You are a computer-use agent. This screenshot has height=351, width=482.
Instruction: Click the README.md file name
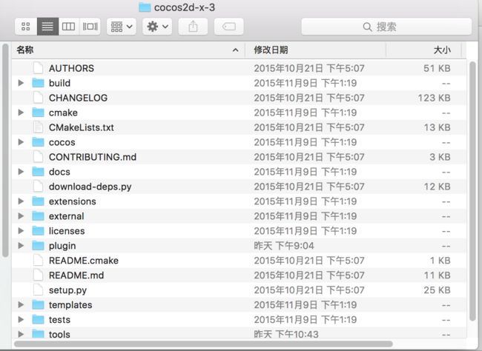point(76,275)
